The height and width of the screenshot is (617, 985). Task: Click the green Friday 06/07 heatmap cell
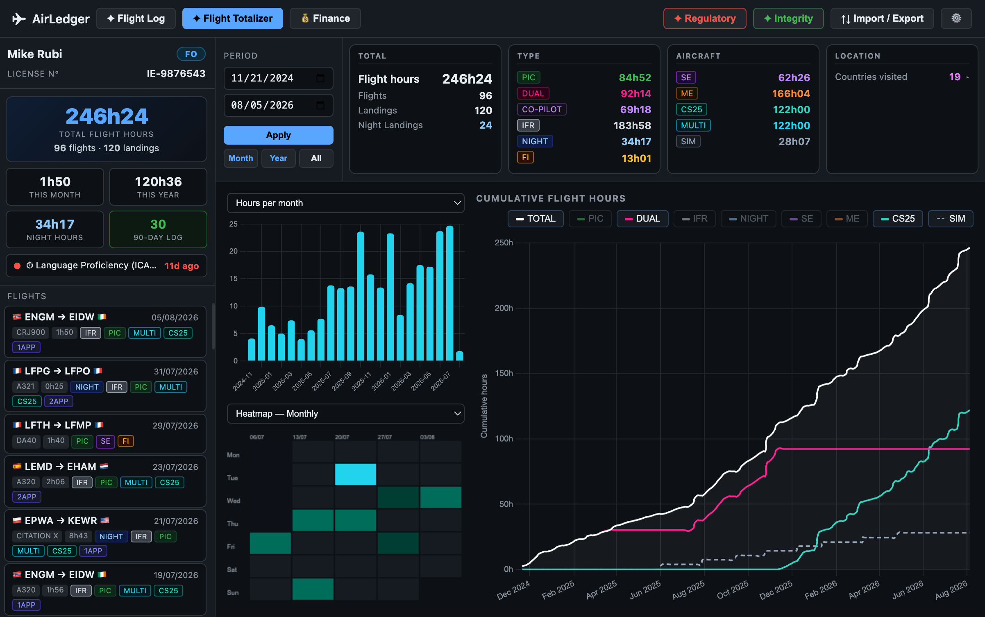[x=270, y=543]
